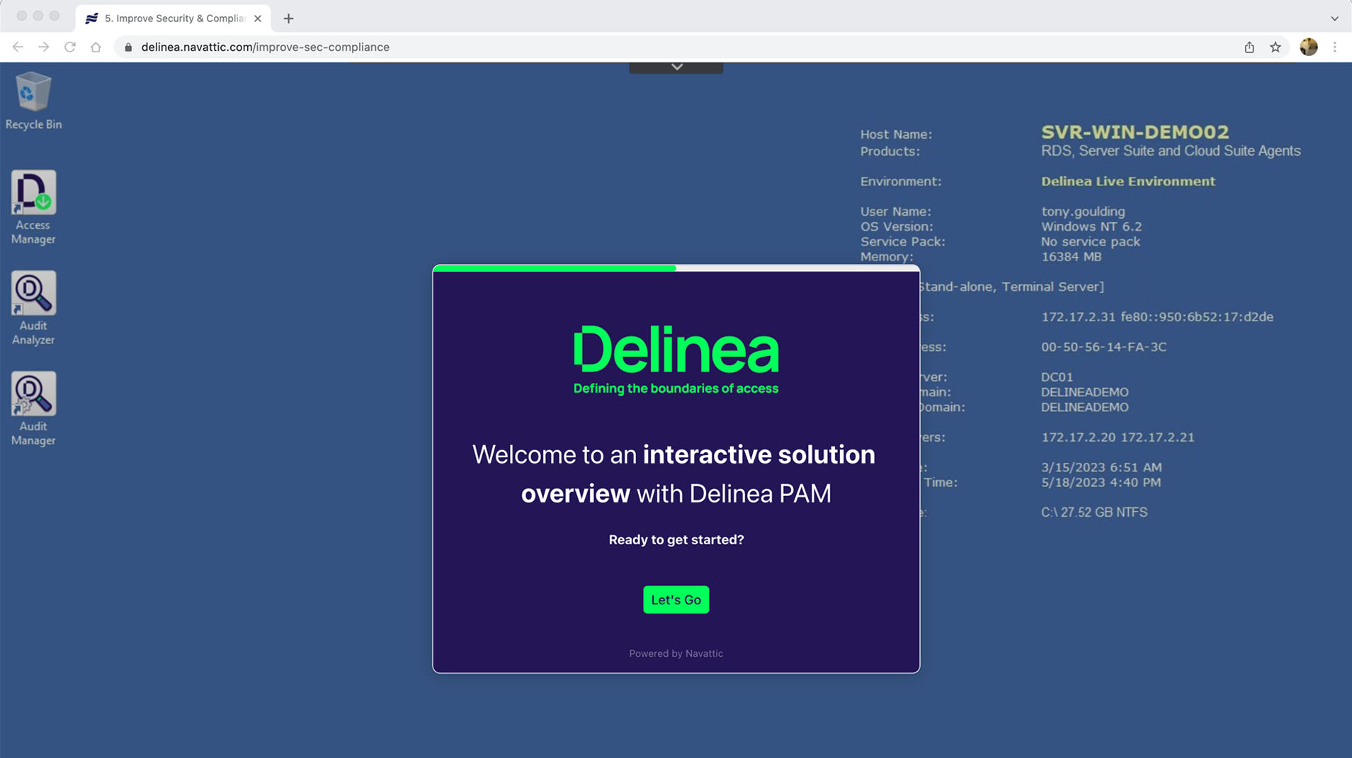Click the Delinea logo in dialog
Viewport: 1352px width, 758px height.
click(676, 360)
